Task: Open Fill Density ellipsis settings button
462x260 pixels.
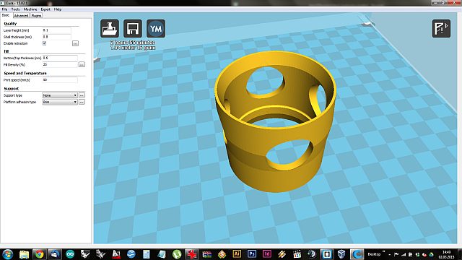Action: click(x=82, y=64)
